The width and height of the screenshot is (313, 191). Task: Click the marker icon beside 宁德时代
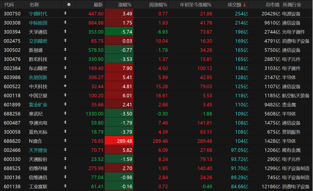point(66,14)
